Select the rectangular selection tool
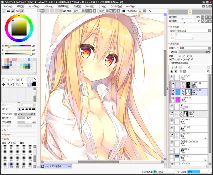Screen dimensions: 213x175 click(3, 80)
